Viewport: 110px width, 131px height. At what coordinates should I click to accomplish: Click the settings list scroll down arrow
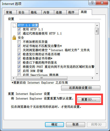coord(97,74)
